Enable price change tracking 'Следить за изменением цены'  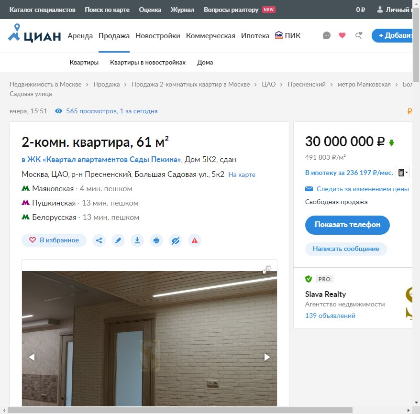point(362,189)
